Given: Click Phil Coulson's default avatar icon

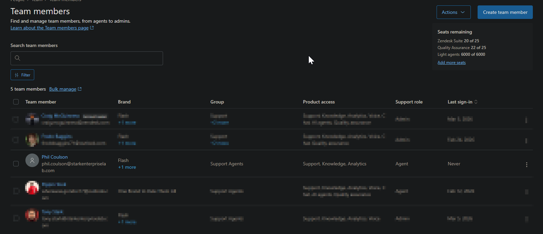Looking at the screenshot, I should tap(32, 160).
